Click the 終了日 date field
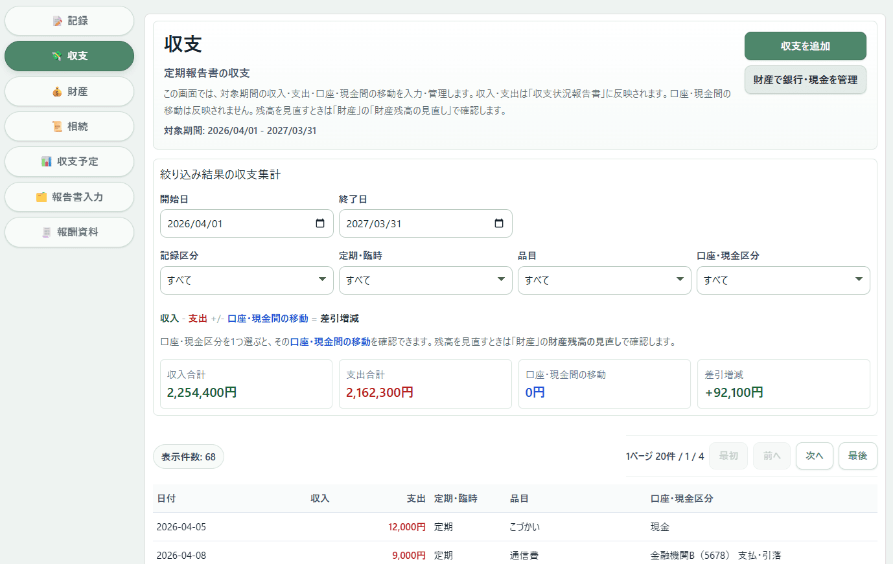This screenshot has width=893, height=564. pos(426,223)
